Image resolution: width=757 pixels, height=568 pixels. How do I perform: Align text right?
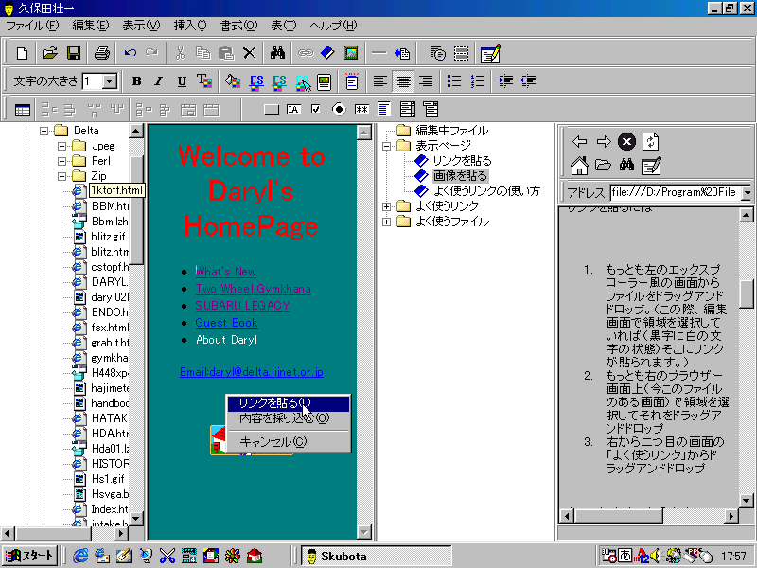point(426,81)
